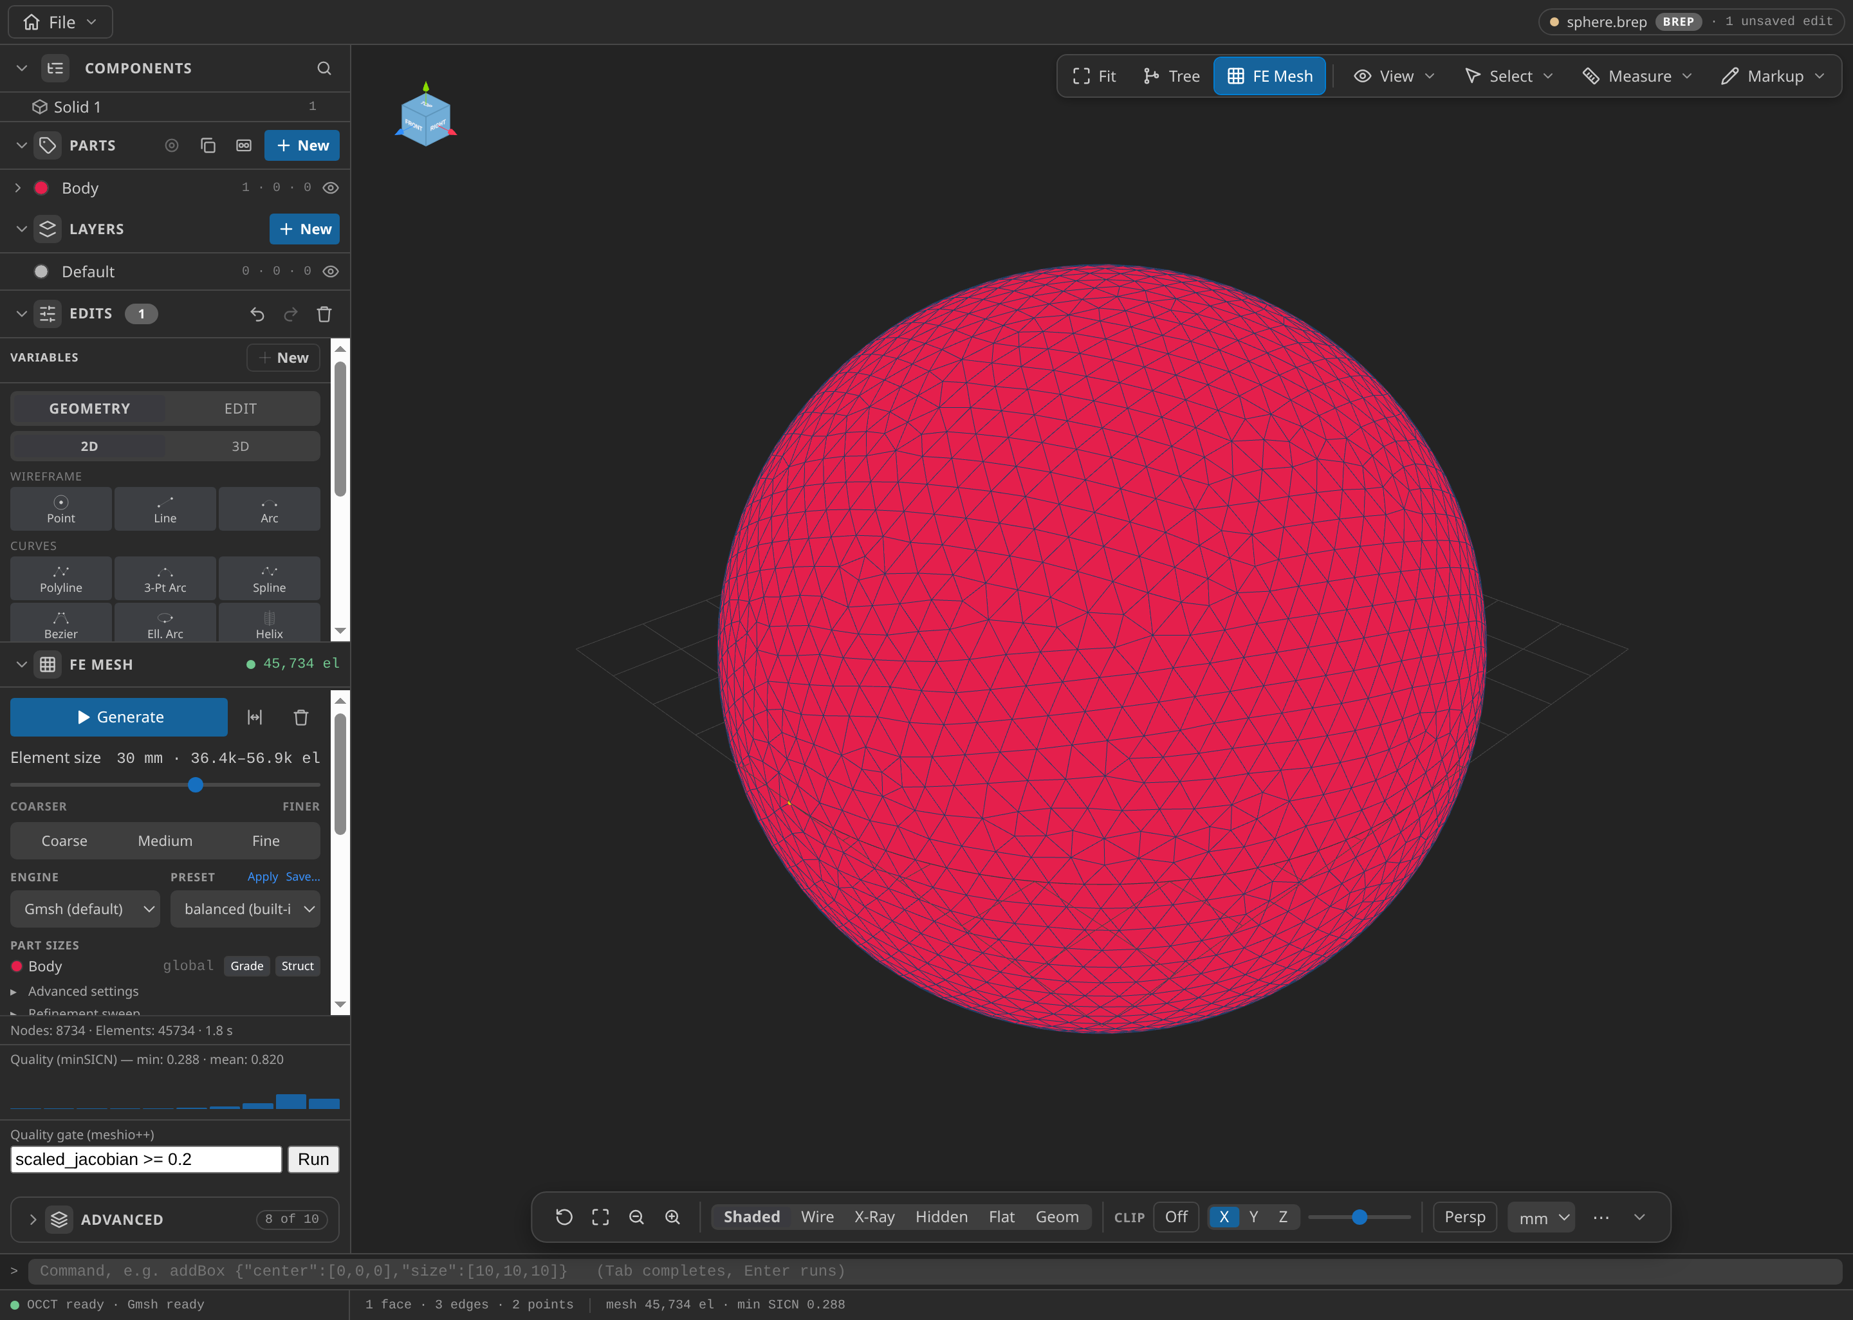Toggle visibility eye of Body part

pyautogui.click(x=331, y=188)
